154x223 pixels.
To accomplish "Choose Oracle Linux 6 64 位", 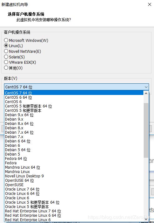I will coord(74,194).
